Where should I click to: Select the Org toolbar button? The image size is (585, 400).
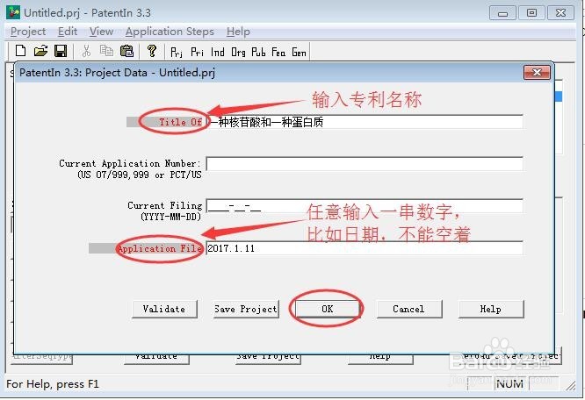pyautogui.click(x=238, y=52)
